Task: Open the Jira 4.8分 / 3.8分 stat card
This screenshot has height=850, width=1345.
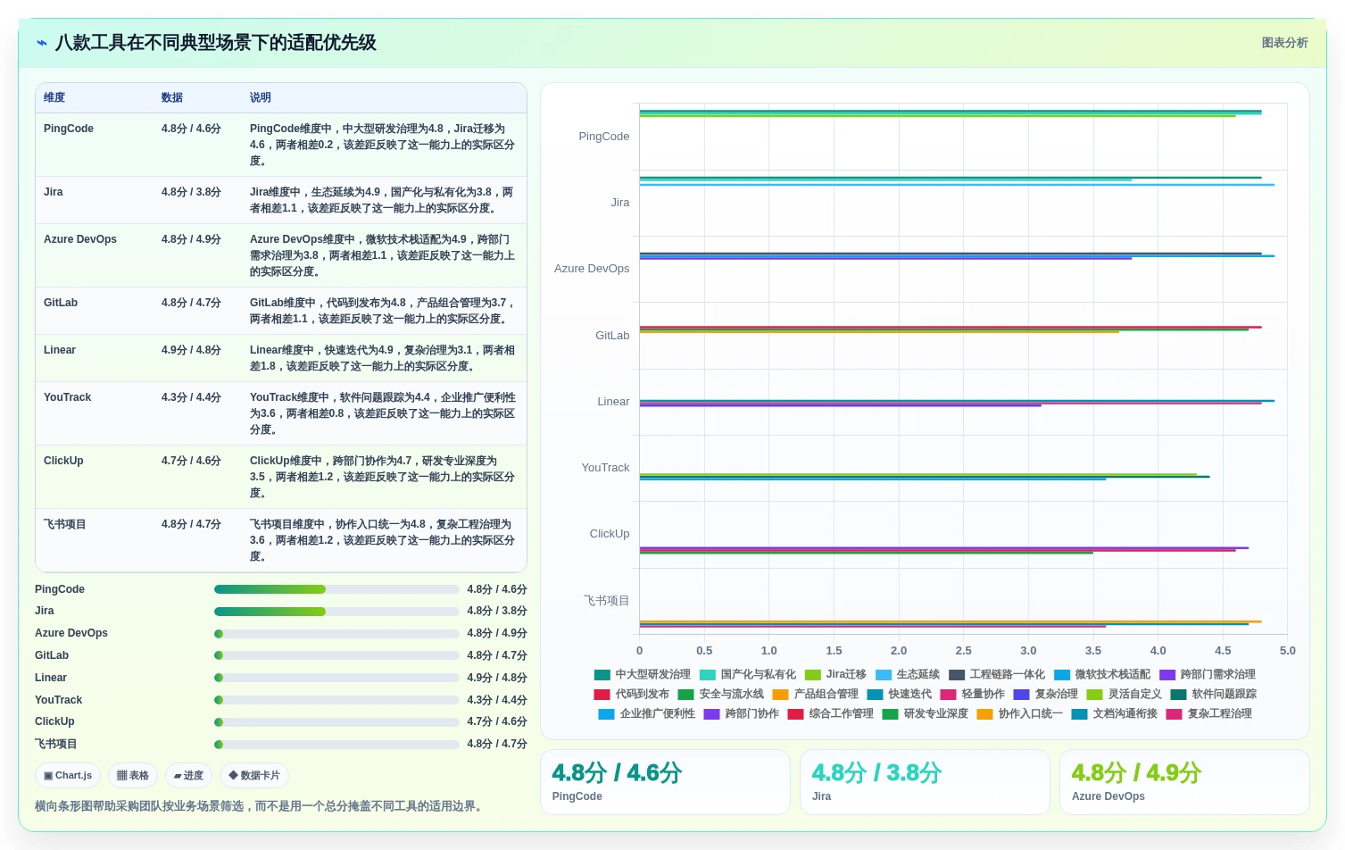Action: (925, 782)
